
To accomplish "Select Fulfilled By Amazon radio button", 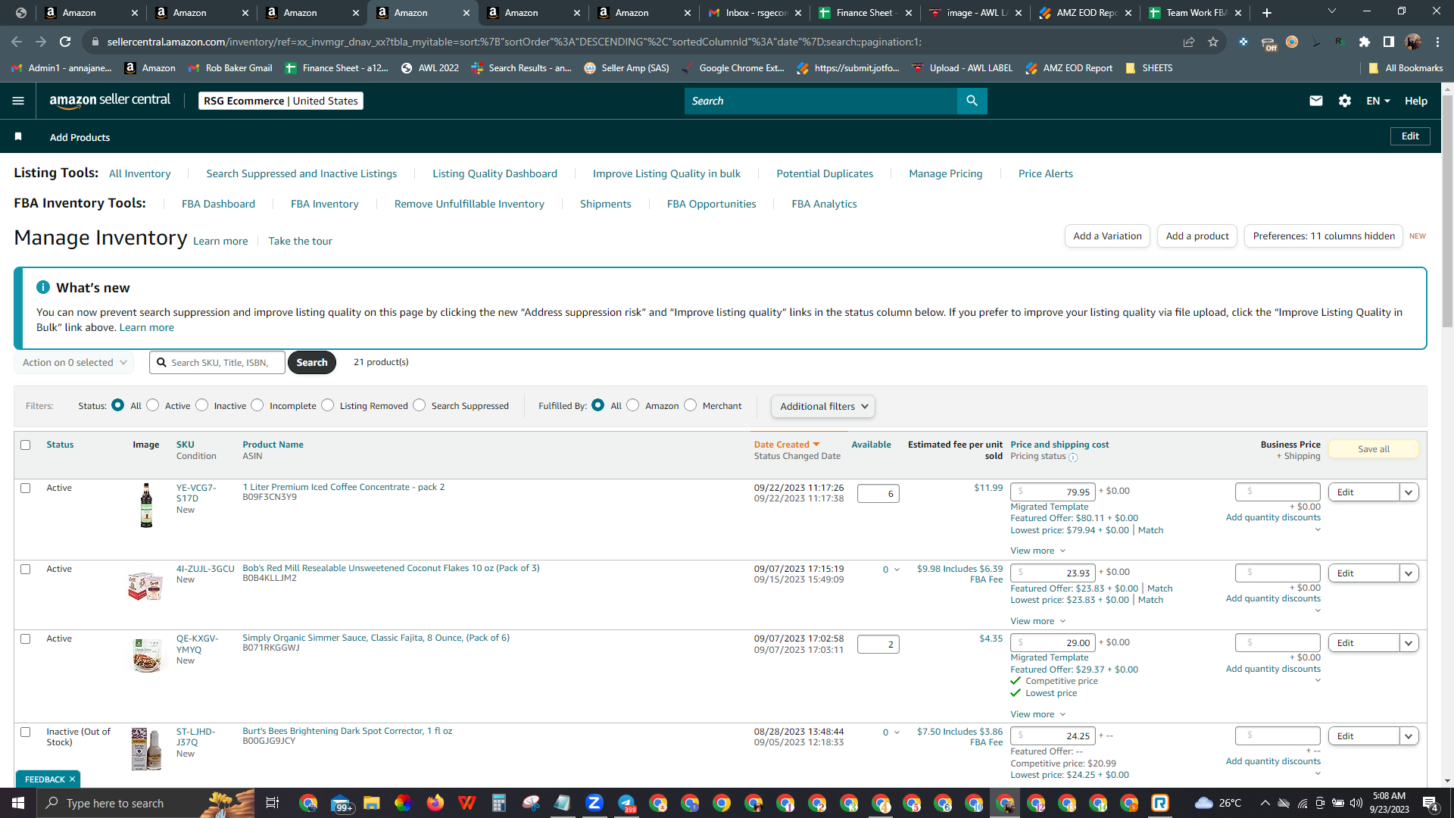I will [x=633, y=405].
